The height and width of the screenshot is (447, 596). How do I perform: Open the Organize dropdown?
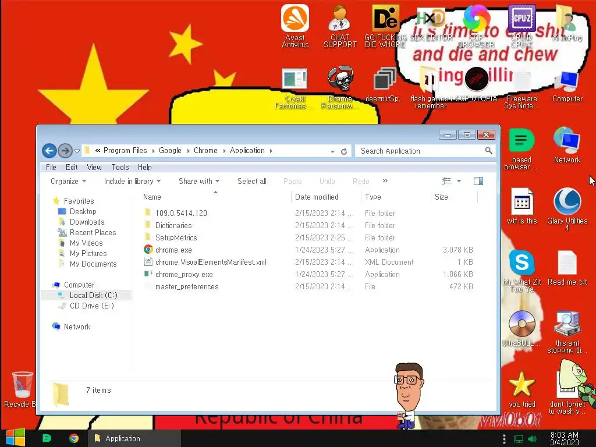coord(69,182)
